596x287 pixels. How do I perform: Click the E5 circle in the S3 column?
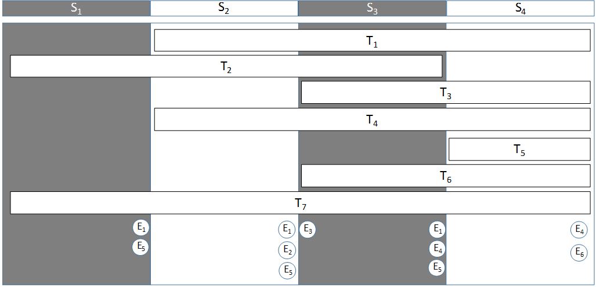point(437,268)
